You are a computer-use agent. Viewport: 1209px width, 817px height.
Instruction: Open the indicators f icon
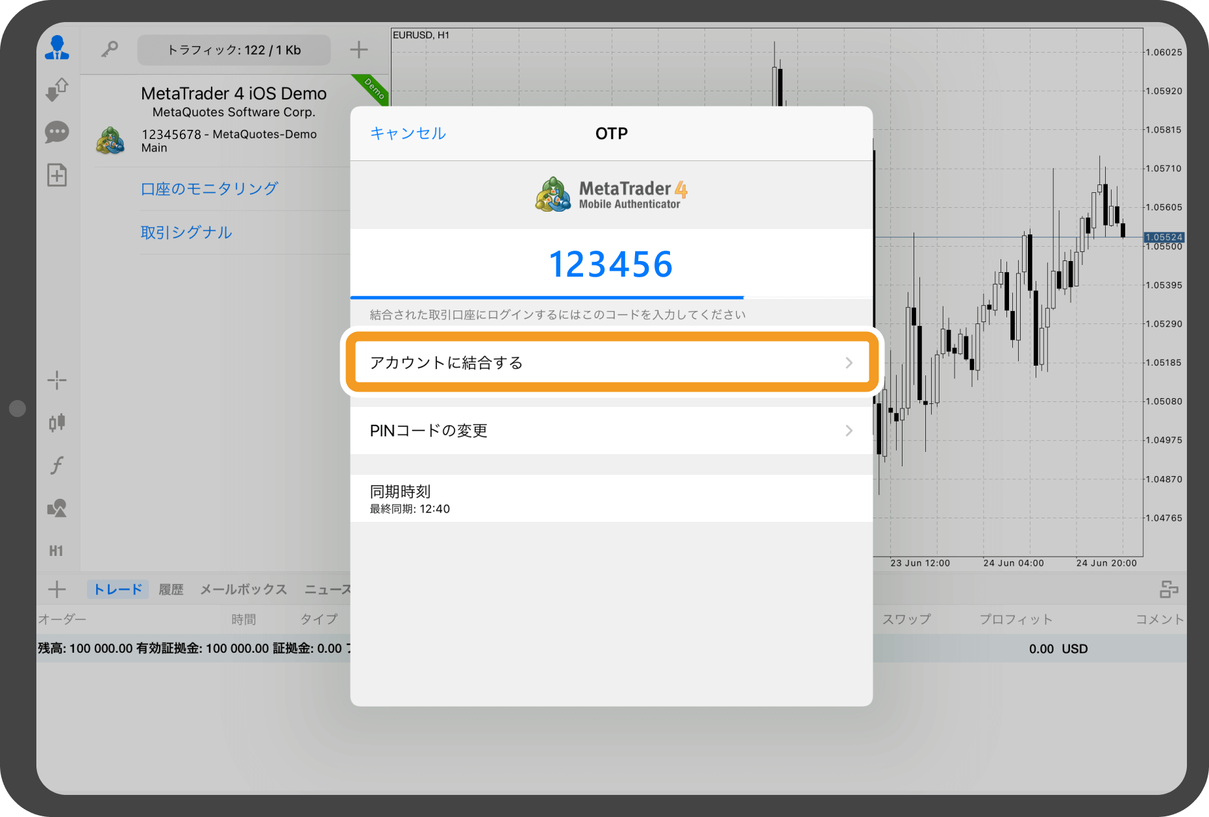click(57, 465)
